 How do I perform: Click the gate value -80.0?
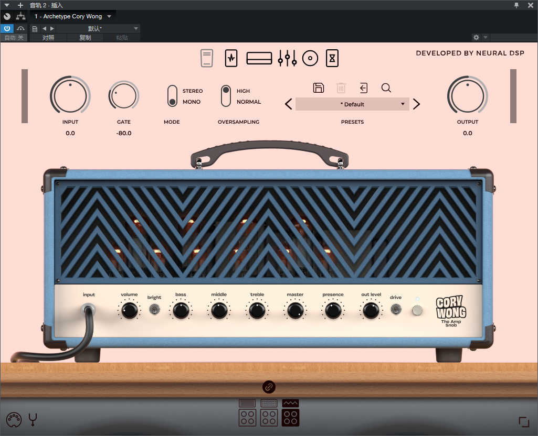pos(124,133)
